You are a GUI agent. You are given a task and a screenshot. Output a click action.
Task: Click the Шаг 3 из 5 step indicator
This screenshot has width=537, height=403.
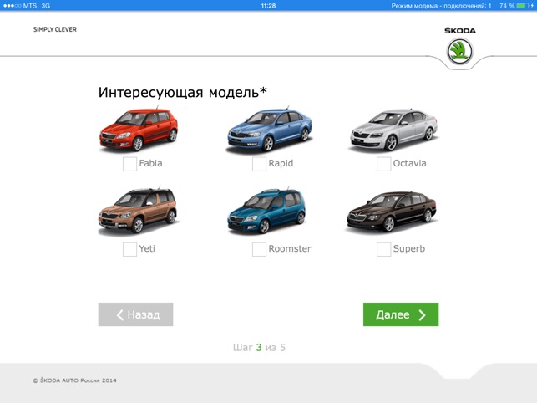[x=259, y=348]
